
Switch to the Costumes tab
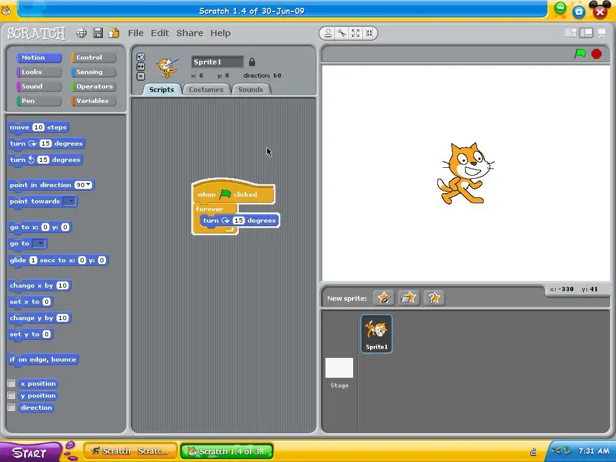(x=206, y=90)
